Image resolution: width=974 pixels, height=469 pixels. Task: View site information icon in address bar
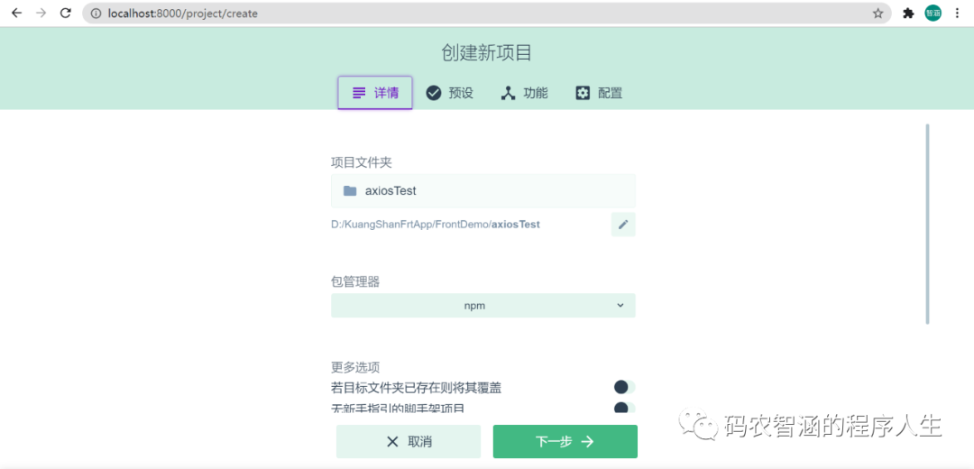pyautogui.click(x=96, y=13)
